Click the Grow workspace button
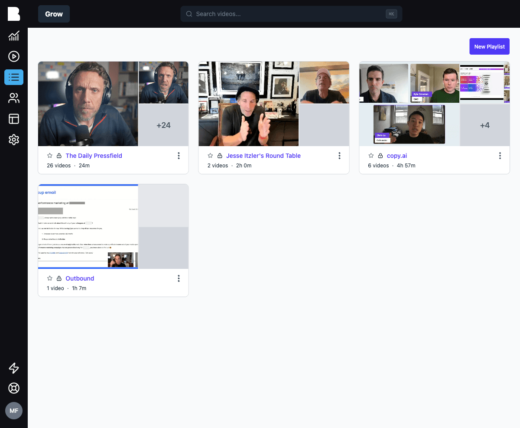This screenshot has width=520, height=428. click(54, 14)
